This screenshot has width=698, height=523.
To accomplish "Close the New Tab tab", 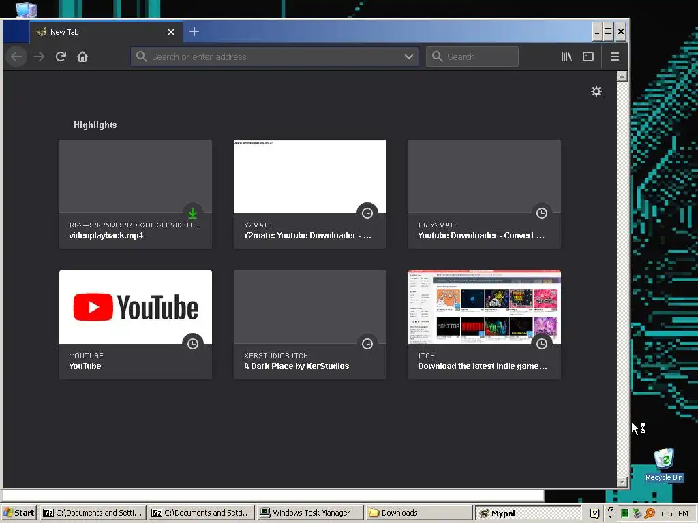I will [x=171, y=32].
